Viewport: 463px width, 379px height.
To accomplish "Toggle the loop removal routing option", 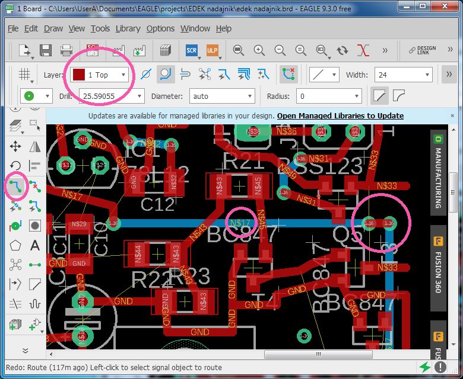I will (x=288, y=75).
